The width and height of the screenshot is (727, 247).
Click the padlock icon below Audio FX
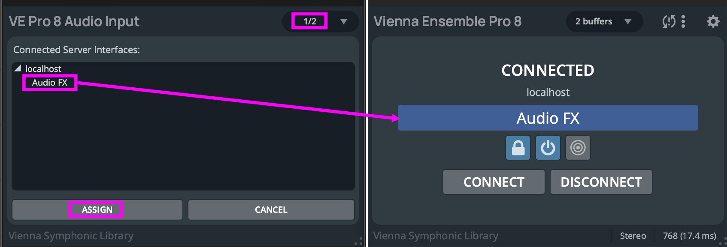(518, 148)
